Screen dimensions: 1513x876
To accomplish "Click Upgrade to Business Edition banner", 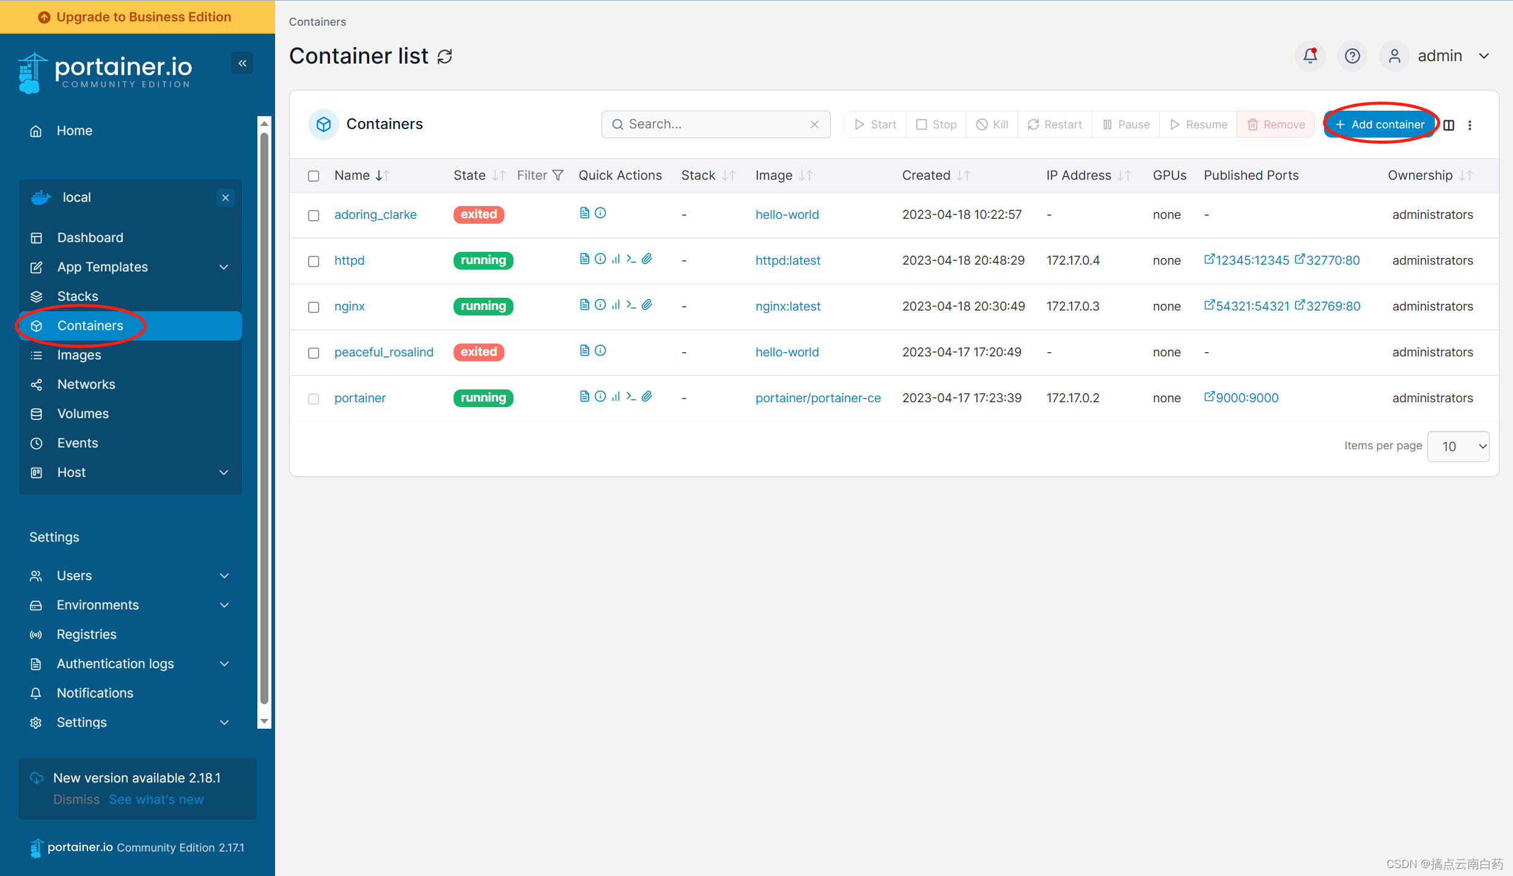I will [x=138, y=17].
